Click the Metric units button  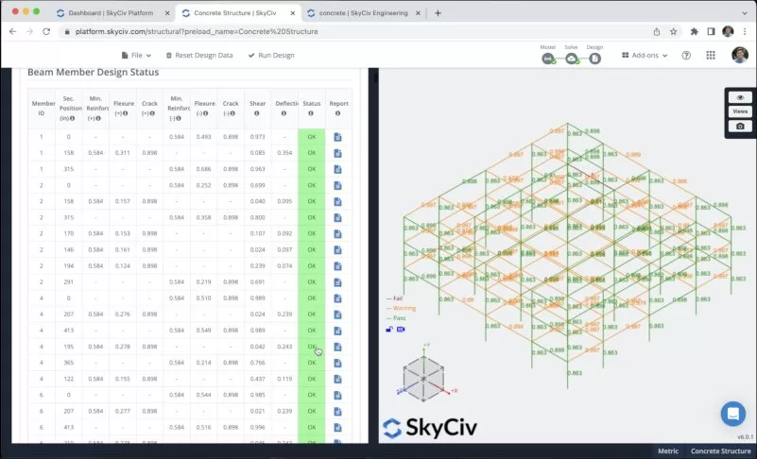(668, 450)
